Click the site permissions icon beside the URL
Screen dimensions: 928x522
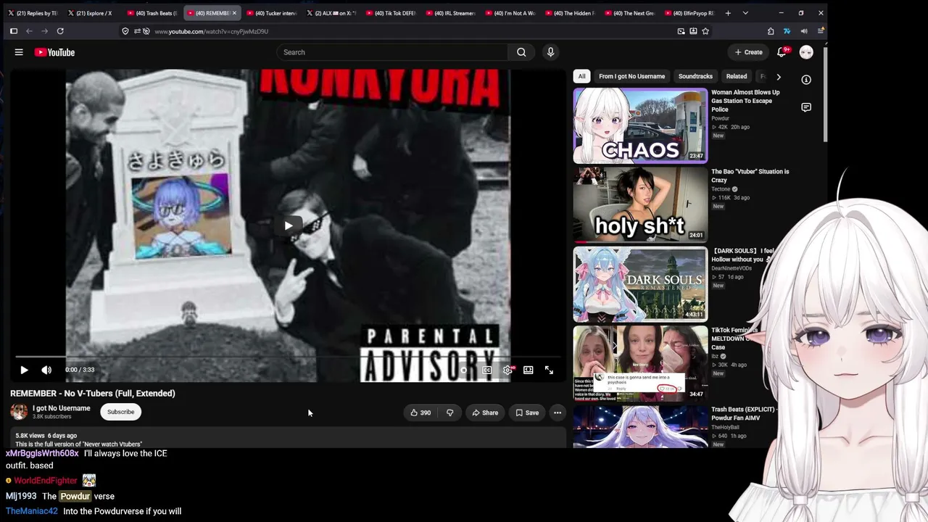137,31
